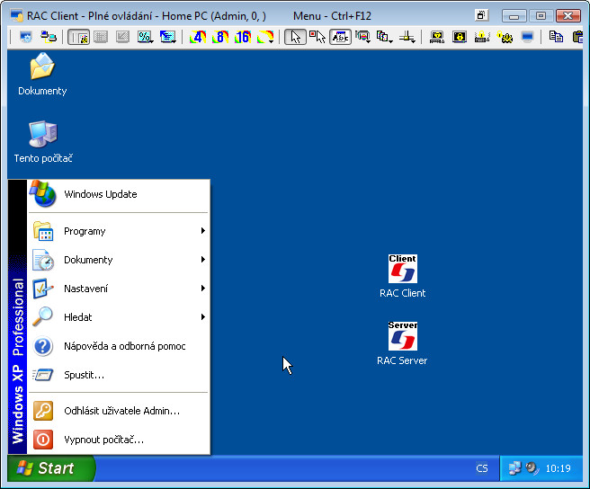Image resolution: width=590 pixels, height=489 pixels.
Task: Open Nastavení in the Start menu
Action: pos(119,289)
